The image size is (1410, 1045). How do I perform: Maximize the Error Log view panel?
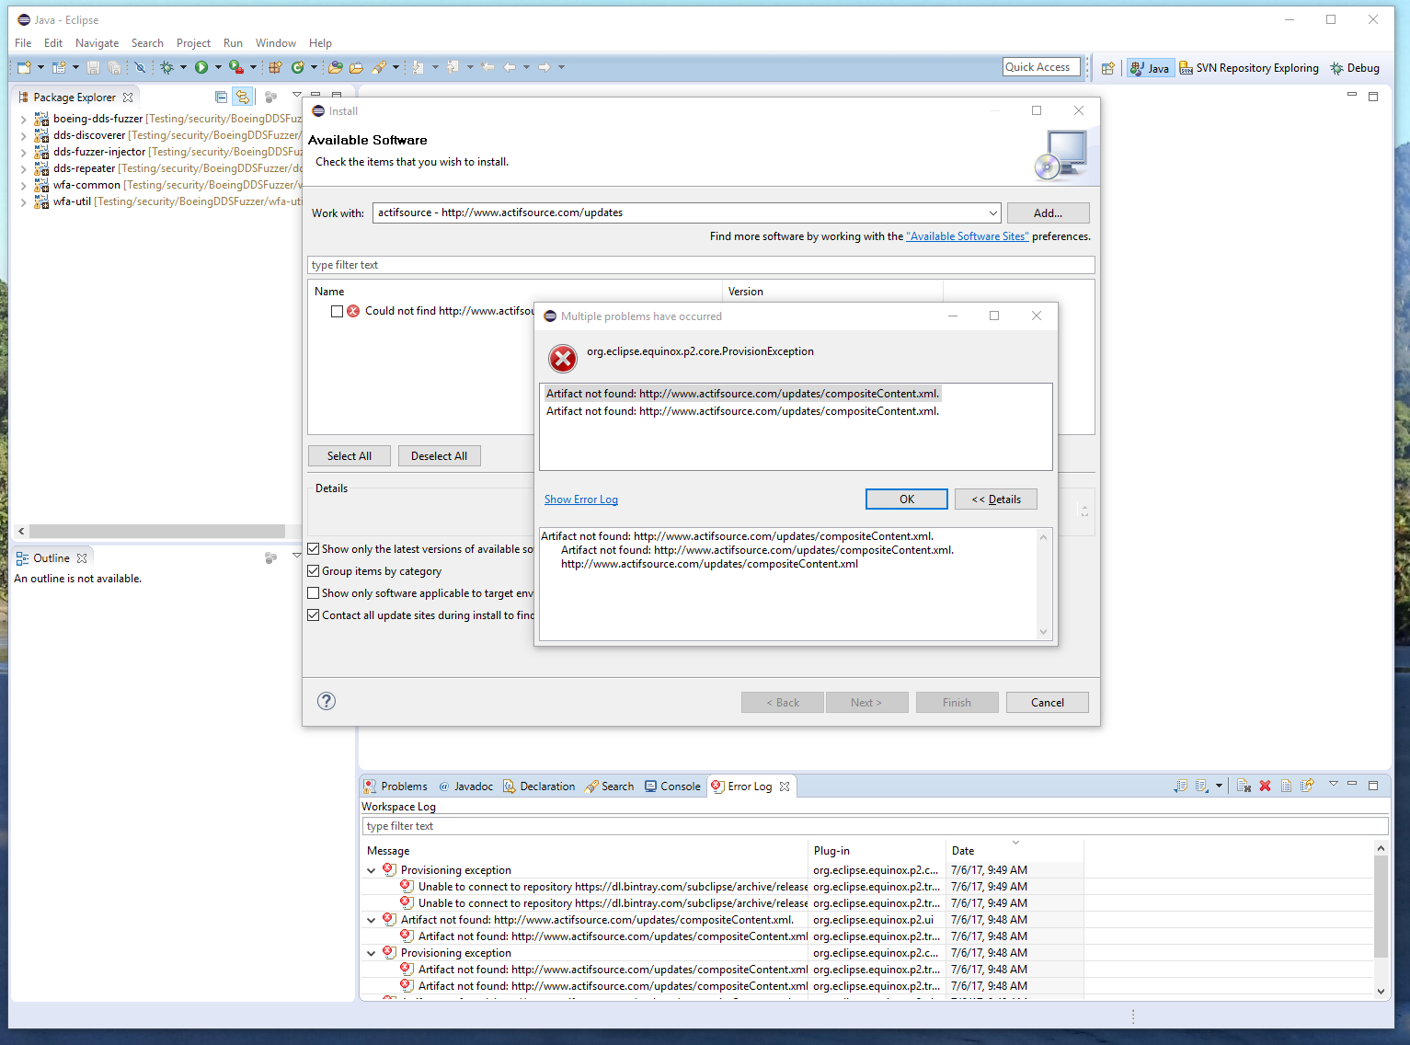click(1373, 786)
